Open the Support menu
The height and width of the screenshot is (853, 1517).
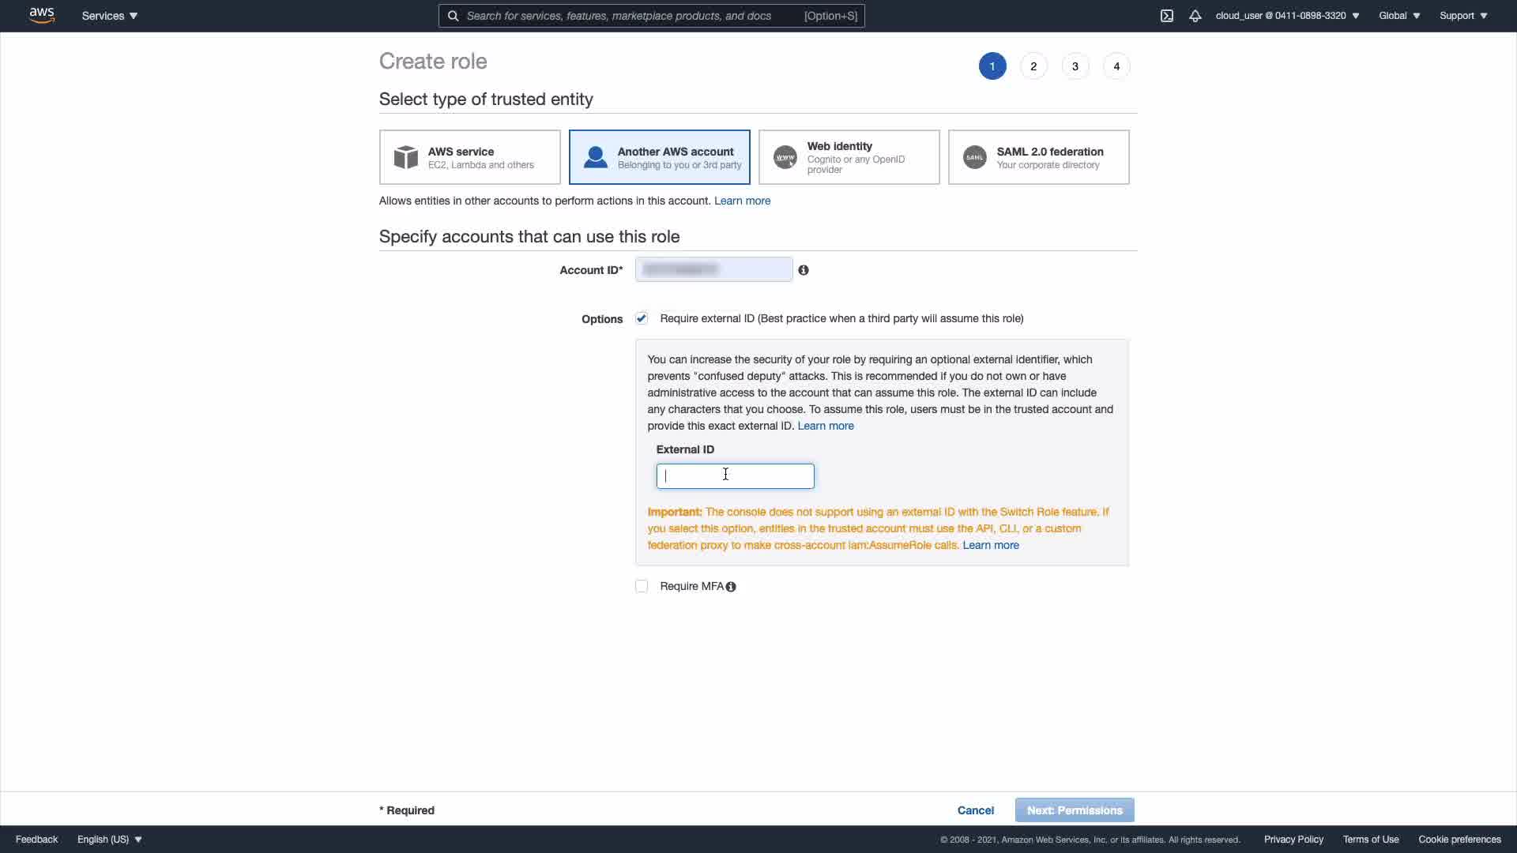(1463, 16)
